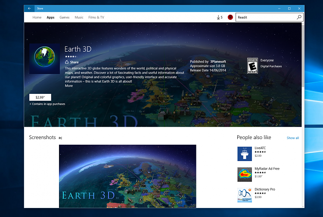Click the back arrow in title bar
Screen dimensions: 323x217
pyautogui.click(x=29, y=8)
